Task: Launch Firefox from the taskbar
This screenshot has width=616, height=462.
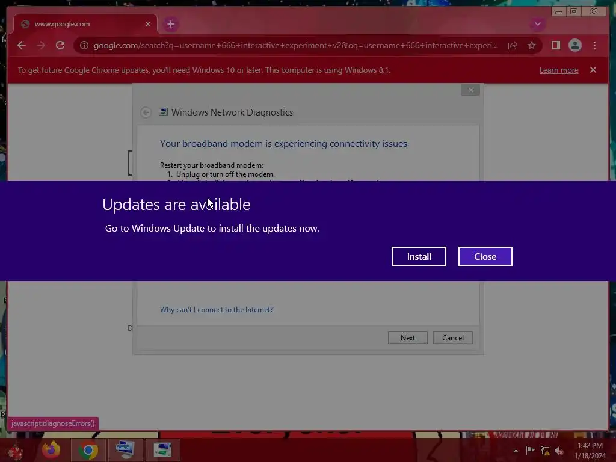Action: click(52, 450)
